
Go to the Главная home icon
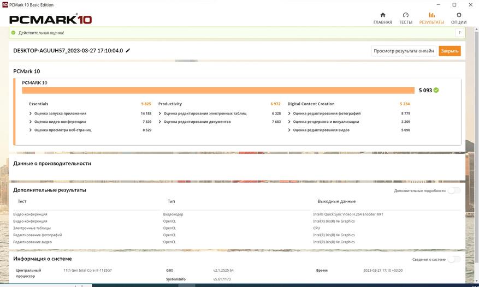382,15
